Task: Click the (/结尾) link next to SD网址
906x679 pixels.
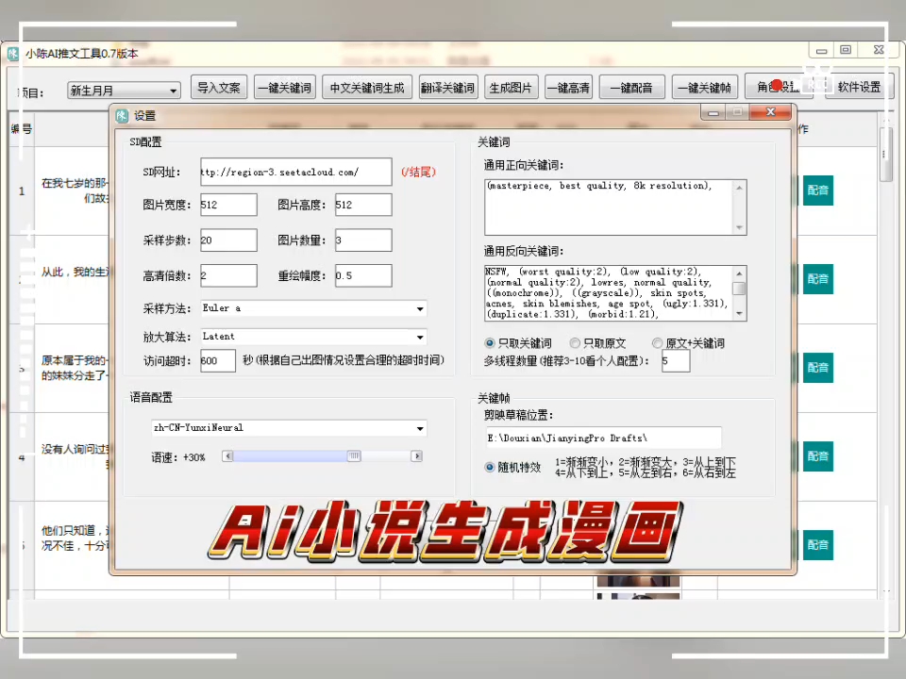Action: pos(418,172)
